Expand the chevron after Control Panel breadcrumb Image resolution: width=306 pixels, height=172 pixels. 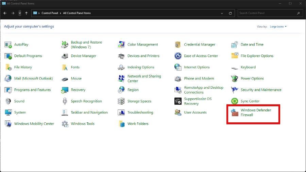pyautogui.click(x=61, y=13)
